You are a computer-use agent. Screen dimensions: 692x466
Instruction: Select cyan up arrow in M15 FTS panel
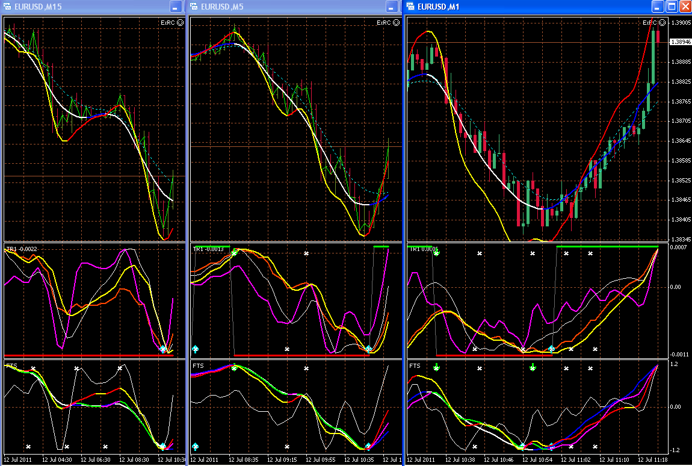[x=163, y=447]
